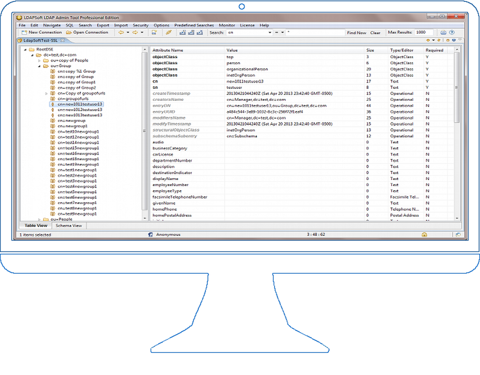480x375 pixels.
Task: Click the search value input field
Action: click(x=315, y=32)
